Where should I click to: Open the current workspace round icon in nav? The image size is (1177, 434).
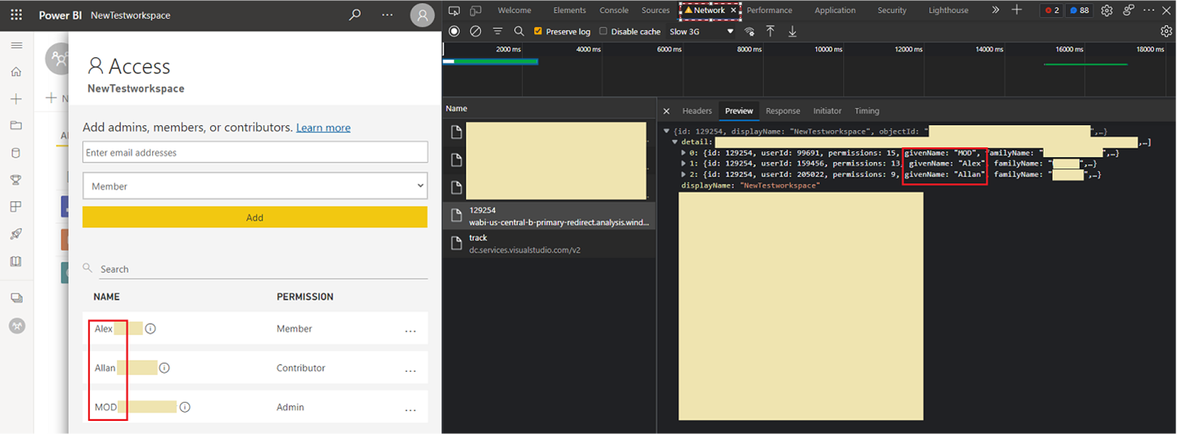[x=16, y=325]
